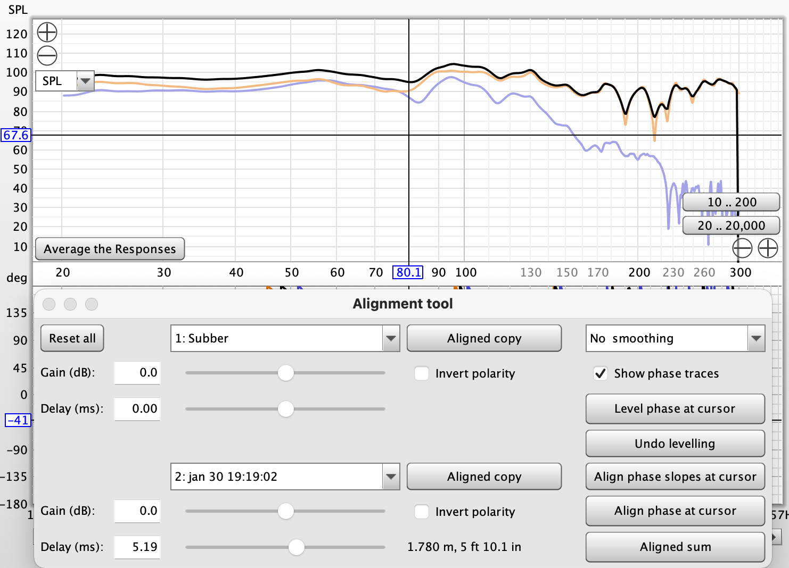The width and height of the screenshot is (789, 568).
Task: Click Subber Gain slider handle
Action: pyautogui.click(x=286, y=373)
